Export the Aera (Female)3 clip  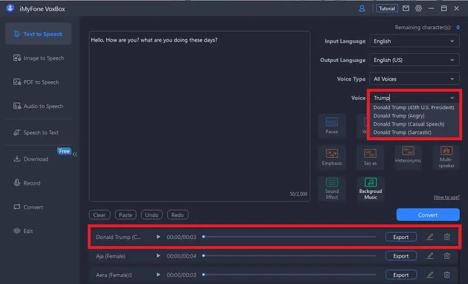pyautogui.click(x=401, y=275)
